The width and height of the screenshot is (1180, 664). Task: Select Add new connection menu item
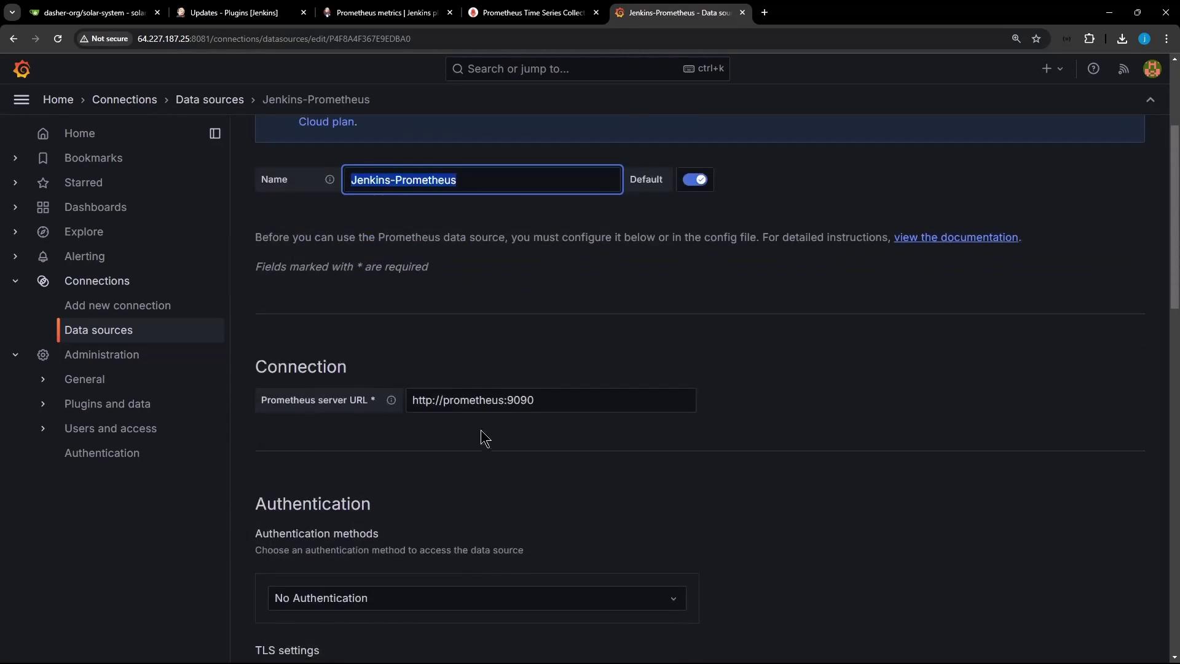(117, 306)
